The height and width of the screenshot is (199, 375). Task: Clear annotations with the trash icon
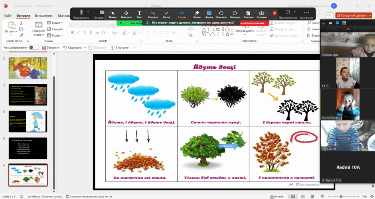tap(248, 14)
